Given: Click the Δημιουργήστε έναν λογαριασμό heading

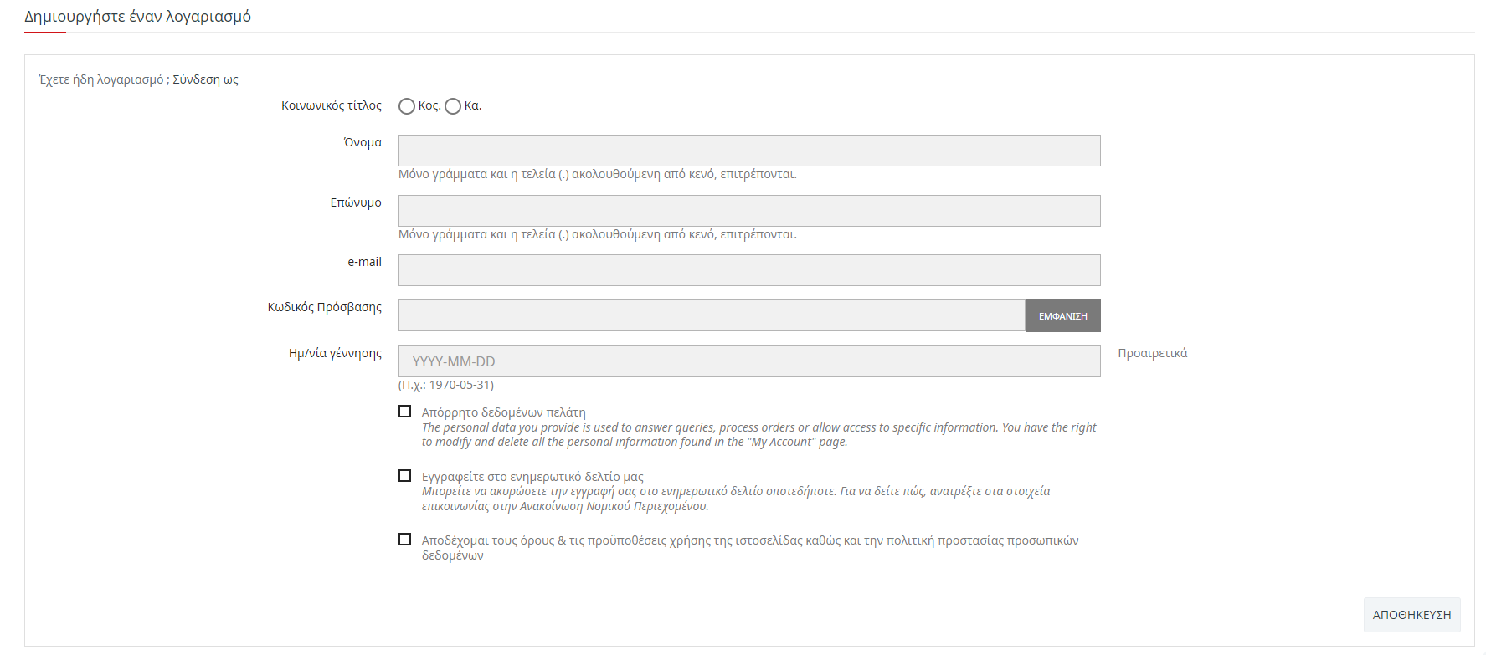Looking at the screenshot, I should [x=137, y=17].
